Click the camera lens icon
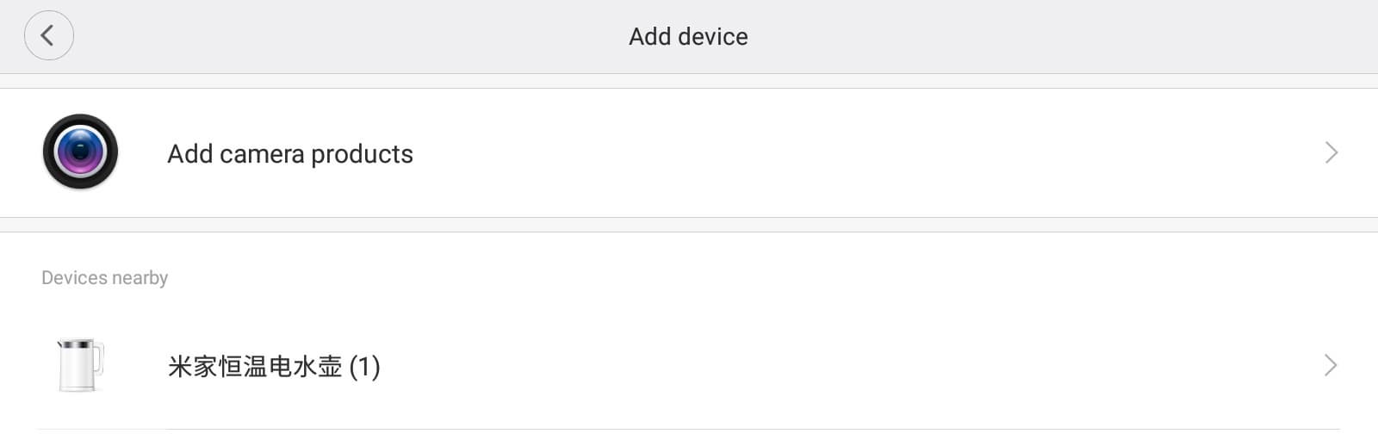 click(x=80, y=152)
